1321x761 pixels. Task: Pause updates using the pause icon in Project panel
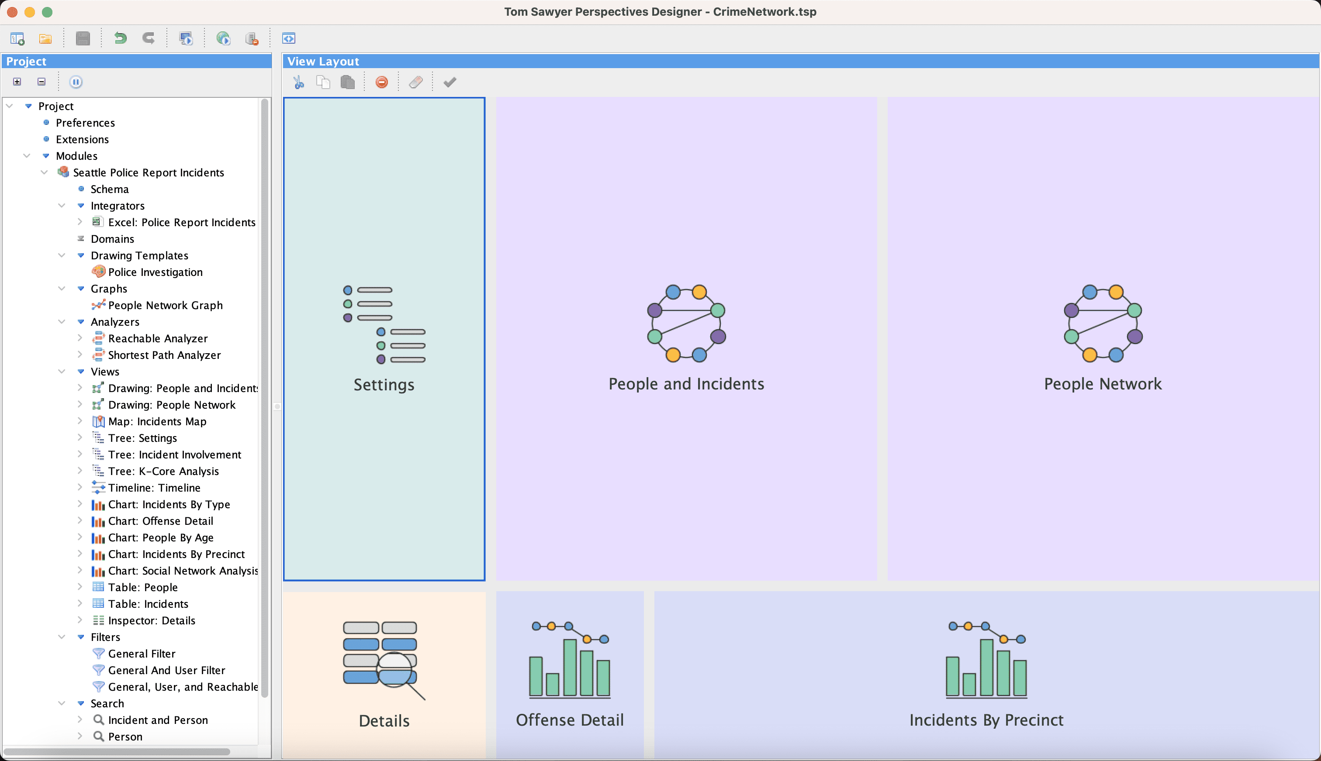(76, 82)
